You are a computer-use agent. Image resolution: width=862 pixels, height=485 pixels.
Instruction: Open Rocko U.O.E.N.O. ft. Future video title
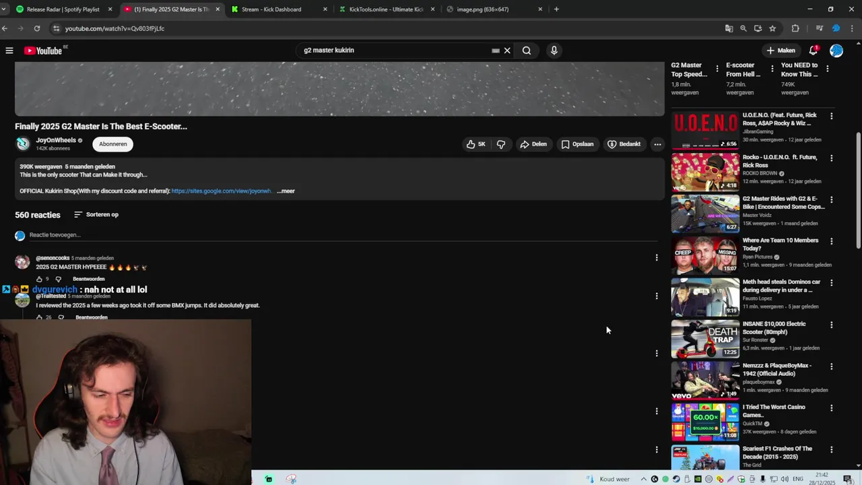[780, 161]
